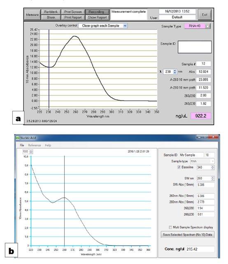Click the timestamp 2016/1/28 23:01:29
Screen dimensions: 228x264
coord(138,151)
